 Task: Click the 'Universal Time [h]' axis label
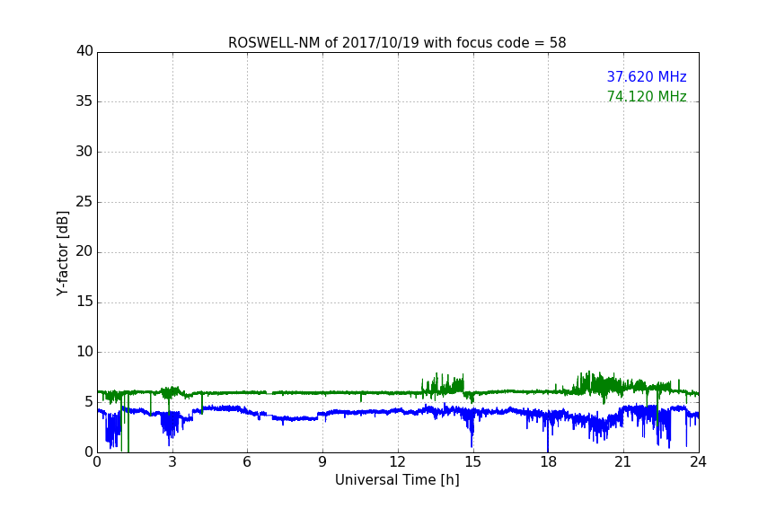coord(397,480)
